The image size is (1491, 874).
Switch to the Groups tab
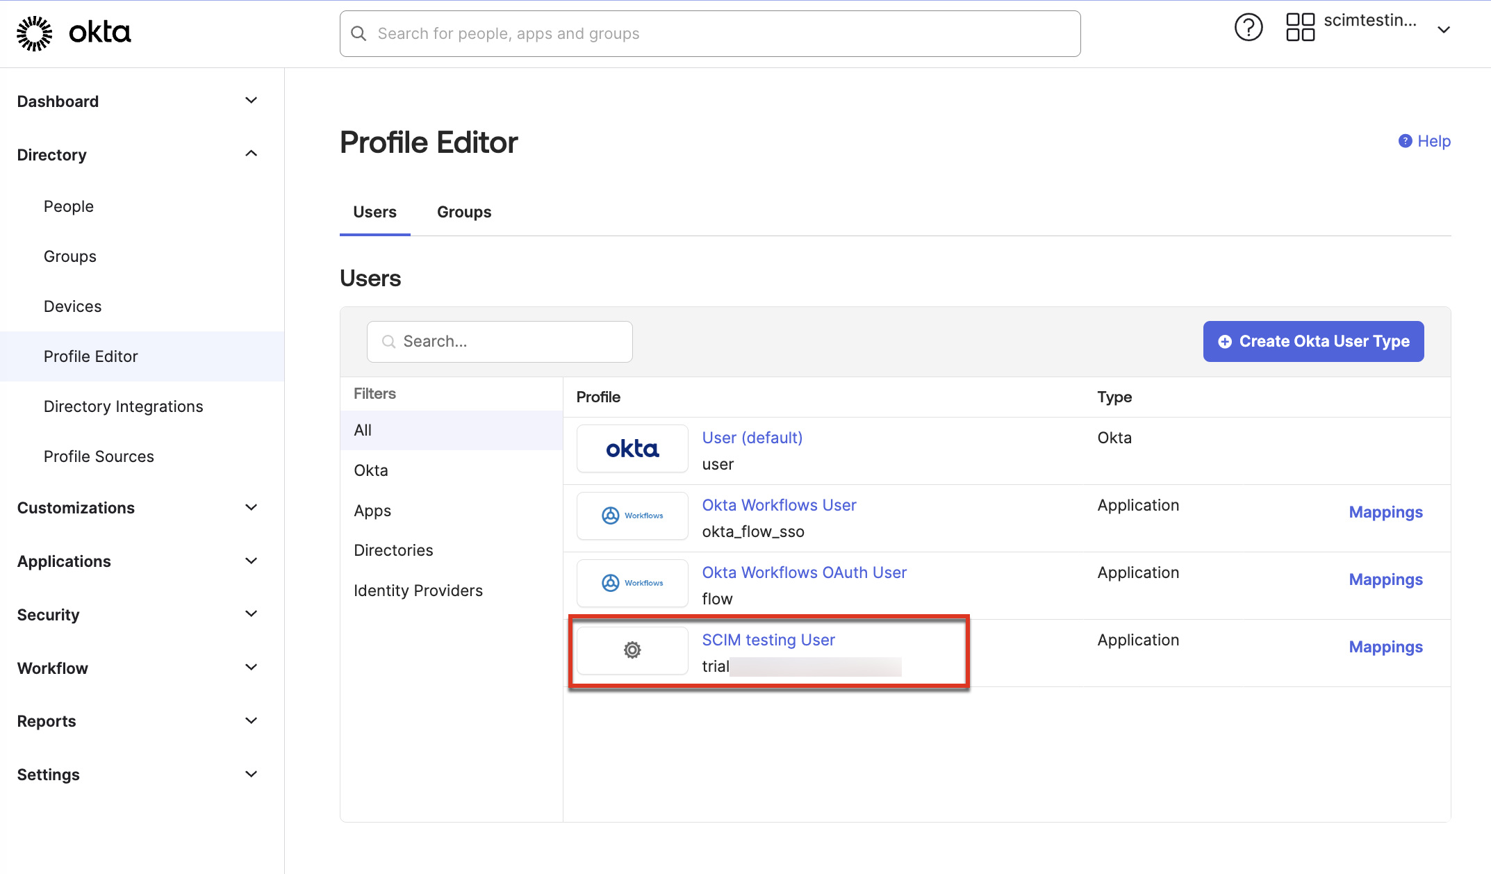(x=463, y=212)
